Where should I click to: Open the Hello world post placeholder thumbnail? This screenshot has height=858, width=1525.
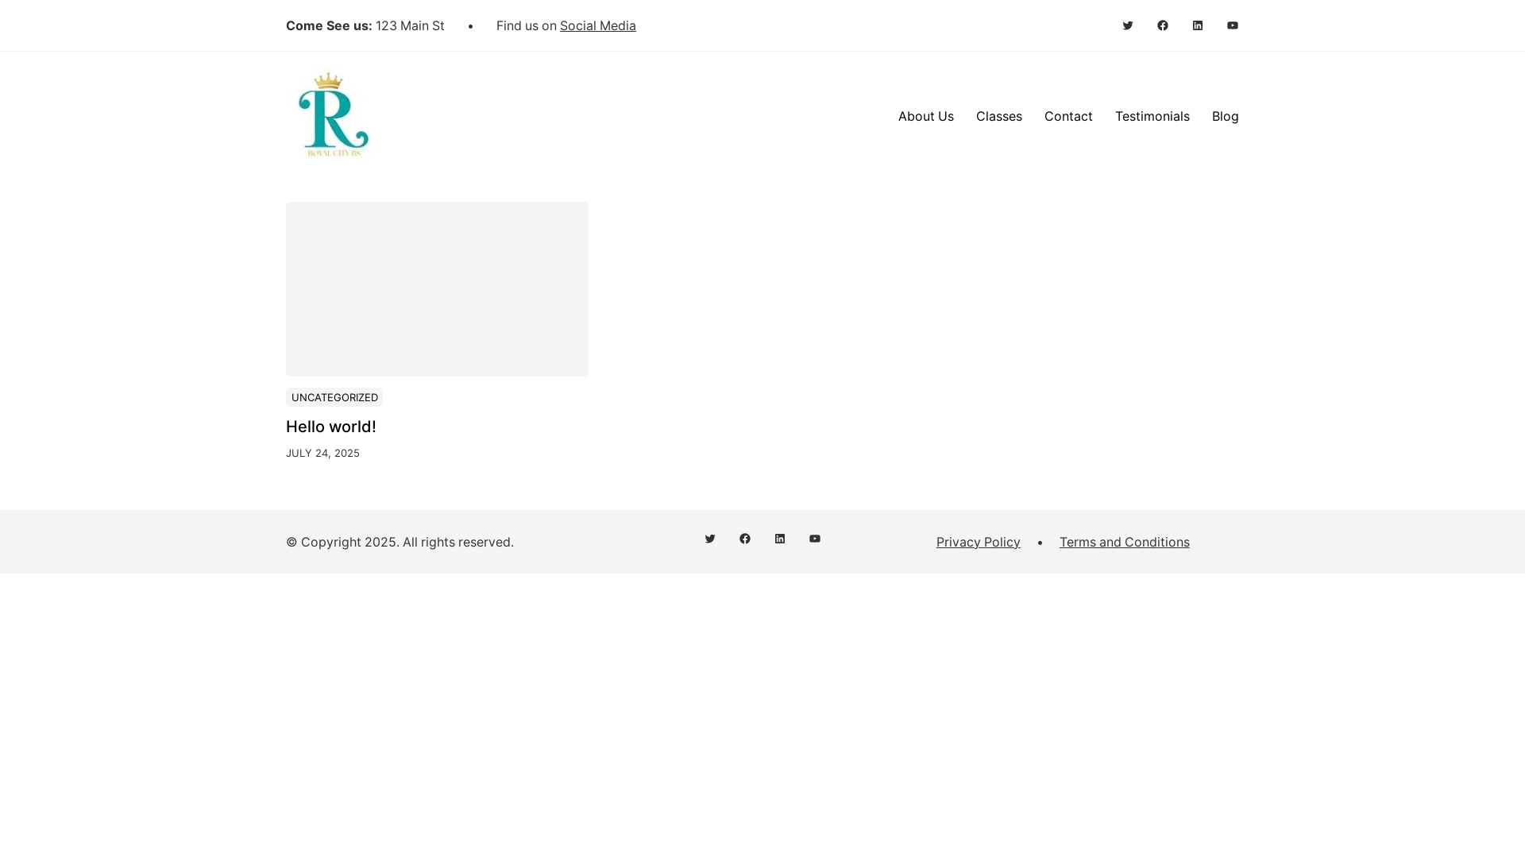(x=437, y=289)
